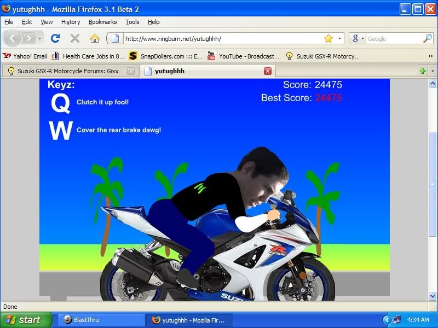Select the ringburn.net URL field
Viewport: 438px width, 328px height.
tap(223, 38)
